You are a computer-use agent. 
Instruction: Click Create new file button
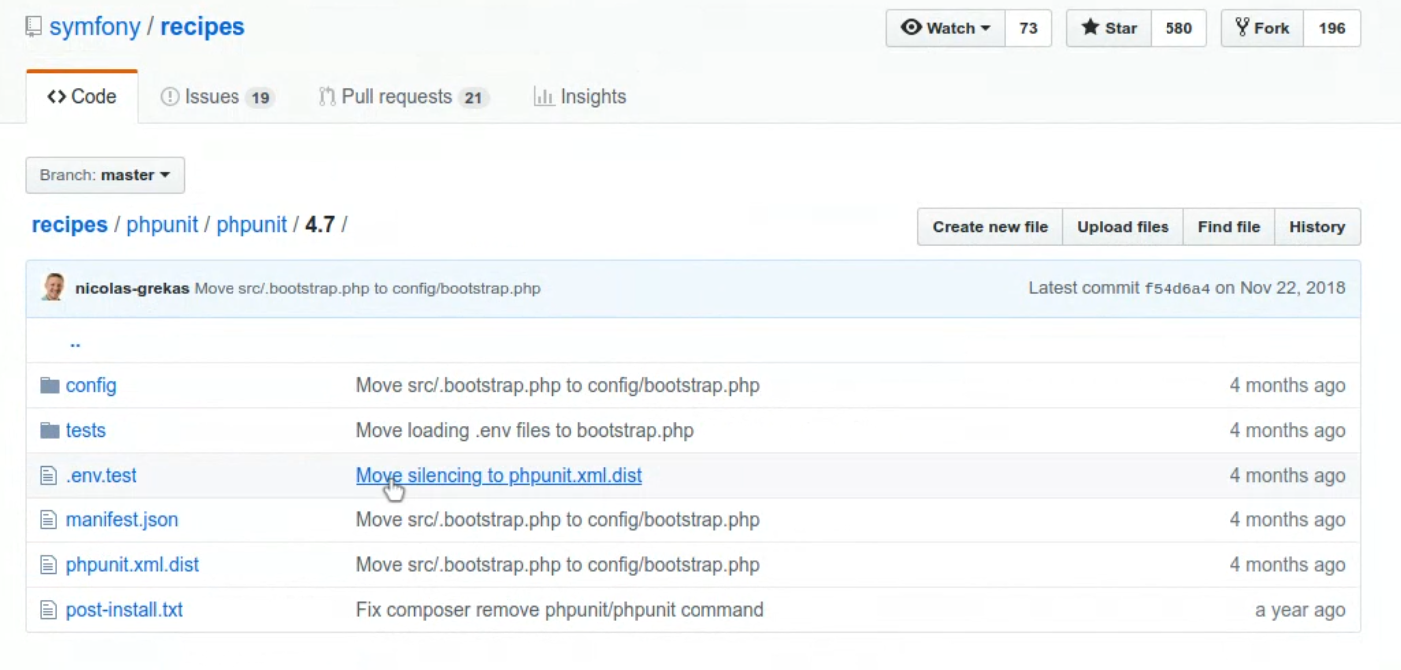990,227
